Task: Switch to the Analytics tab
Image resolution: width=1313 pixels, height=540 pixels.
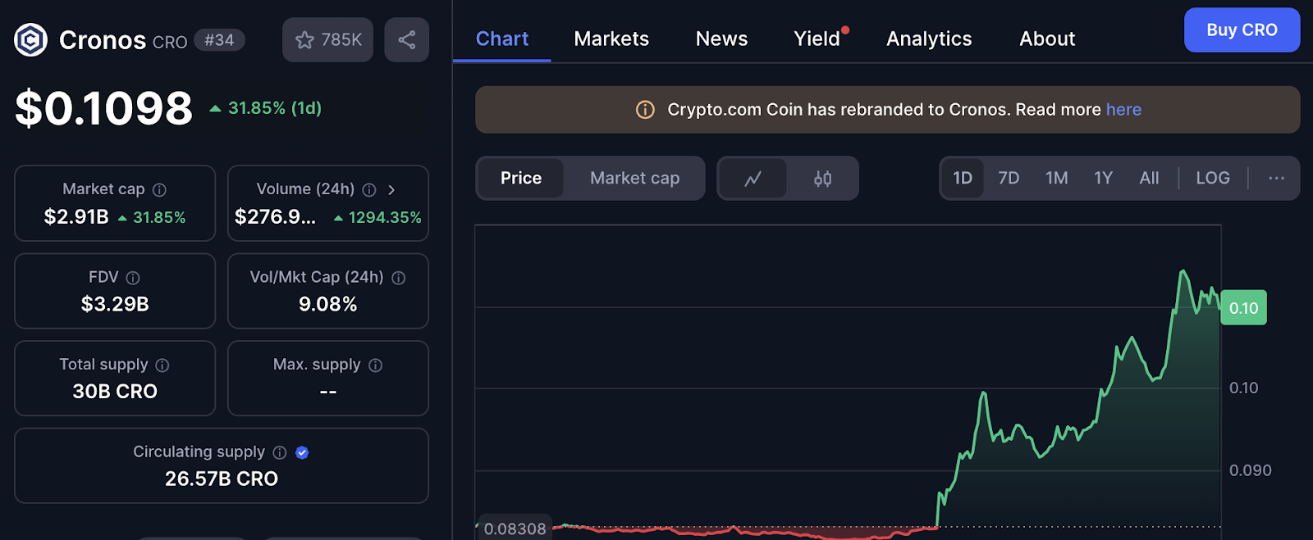Action: (x=929, y=39)
